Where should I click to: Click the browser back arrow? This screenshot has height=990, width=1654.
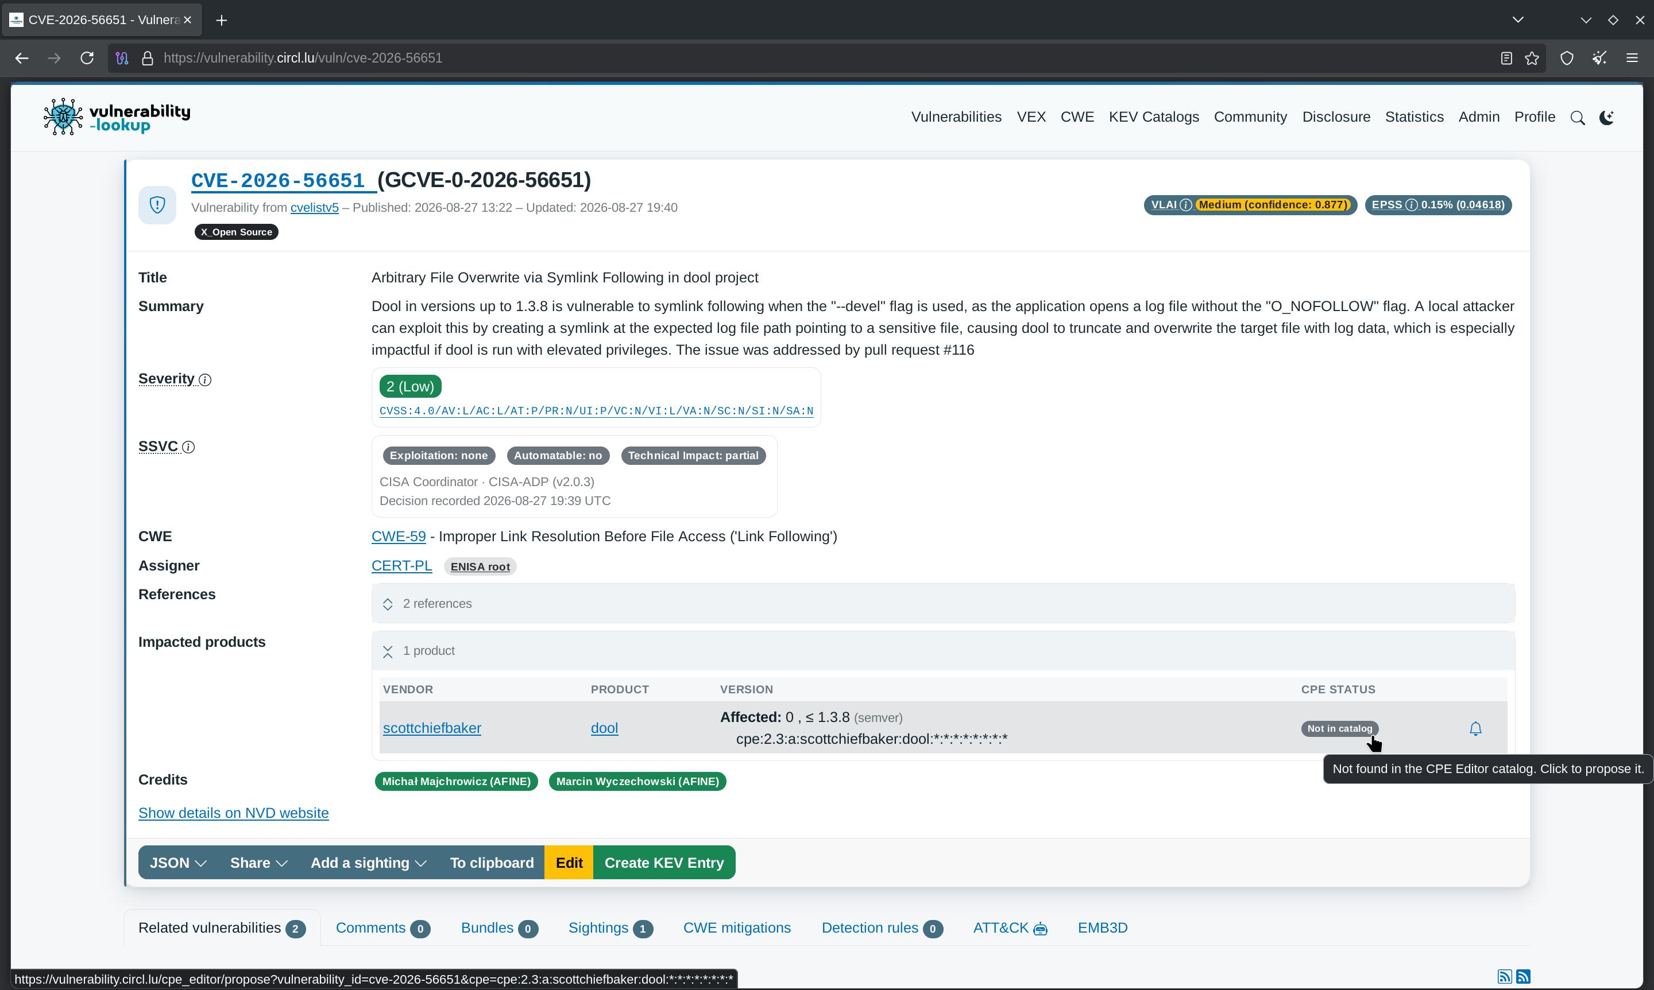pyautogui.click(x=22, y=58)
